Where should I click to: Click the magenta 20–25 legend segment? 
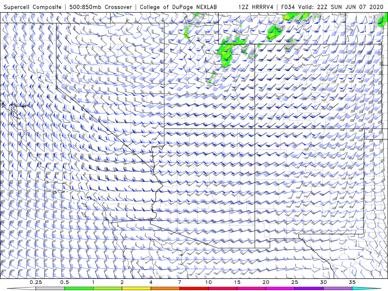[280, 289]
